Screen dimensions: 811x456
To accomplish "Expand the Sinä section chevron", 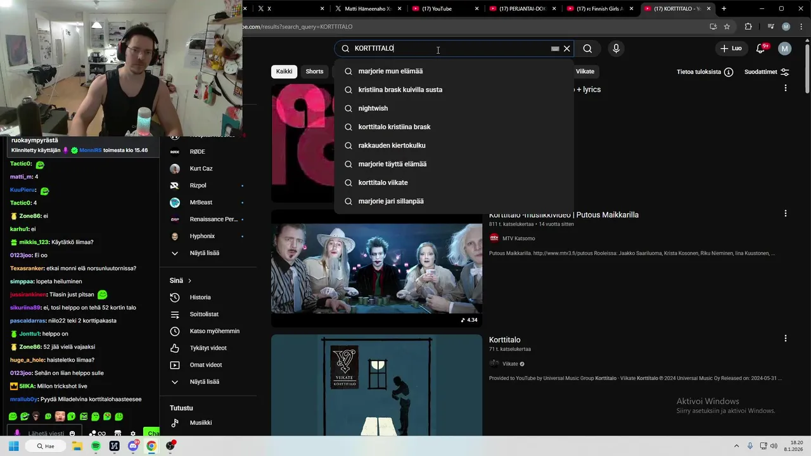I will point(189,281).
